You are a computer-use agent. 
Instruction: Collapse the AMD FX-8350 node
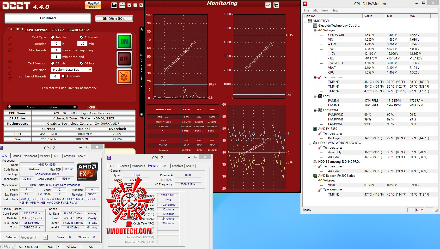[310, 129]
